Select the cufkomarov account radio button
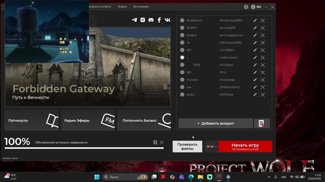The height and width of the screenshot is (182, 325). point(182,57)
